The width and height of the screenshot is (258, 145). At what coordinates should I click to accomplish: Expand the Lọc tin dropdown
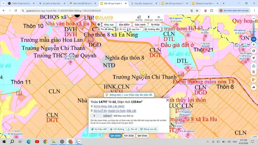point(135,29)
